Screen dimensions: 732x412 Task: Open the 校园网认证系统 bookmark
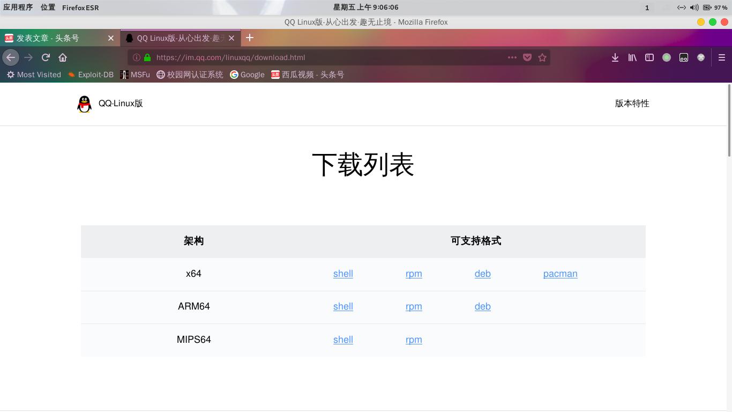[190, 75]
